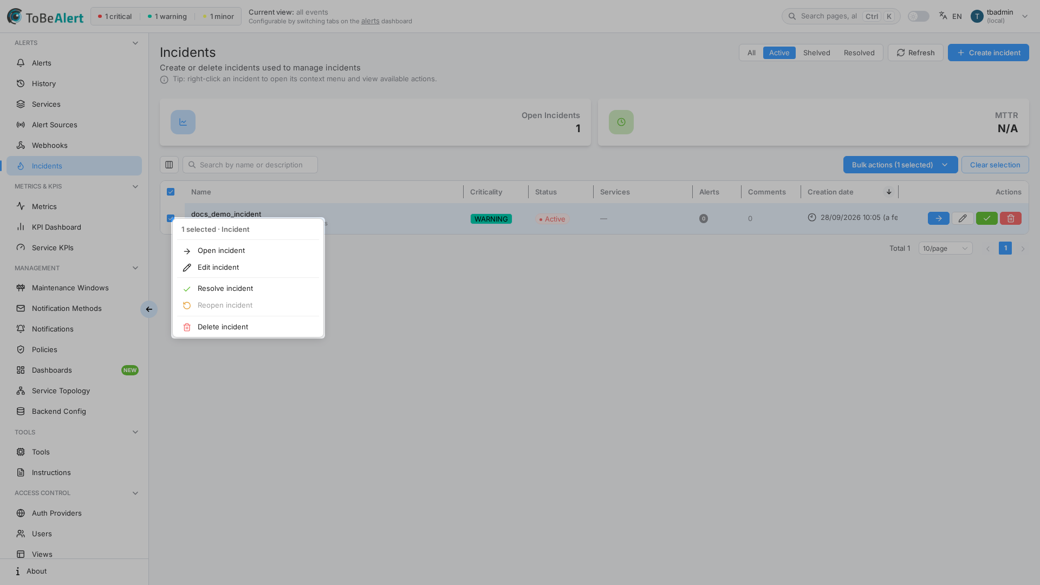Screen dimensions: 1040x585
Task: Choose Edit incident in context menu
Action: (248, 268)
